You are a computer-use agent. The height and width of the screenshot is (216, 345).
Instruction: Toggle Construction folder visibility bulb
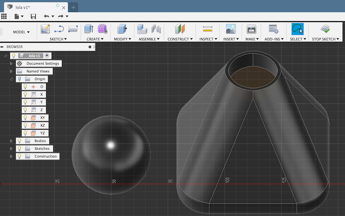[x=19, y=156]
